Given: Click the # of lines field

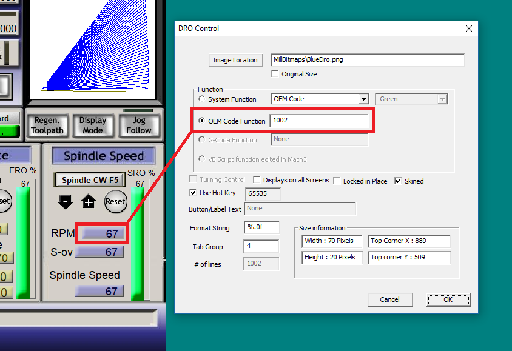Looking at the screenshot, I should 261,264.
